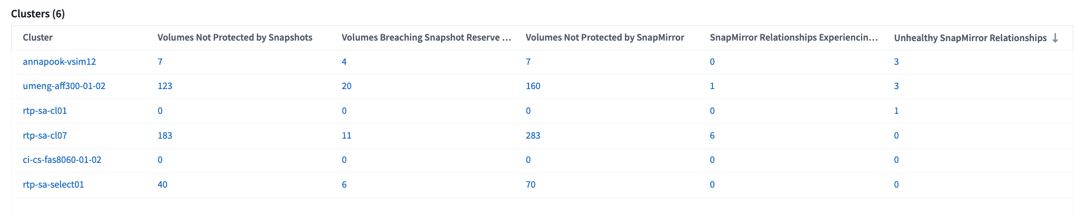Click the value 20 under Snapshot Reserve
1077x214 pixels.
(347, 86)
